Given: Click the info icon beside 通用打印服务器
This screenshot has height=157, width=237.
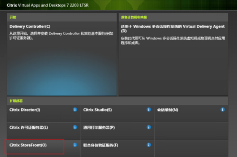Looking at the screenshot, I should click(149, 127).
